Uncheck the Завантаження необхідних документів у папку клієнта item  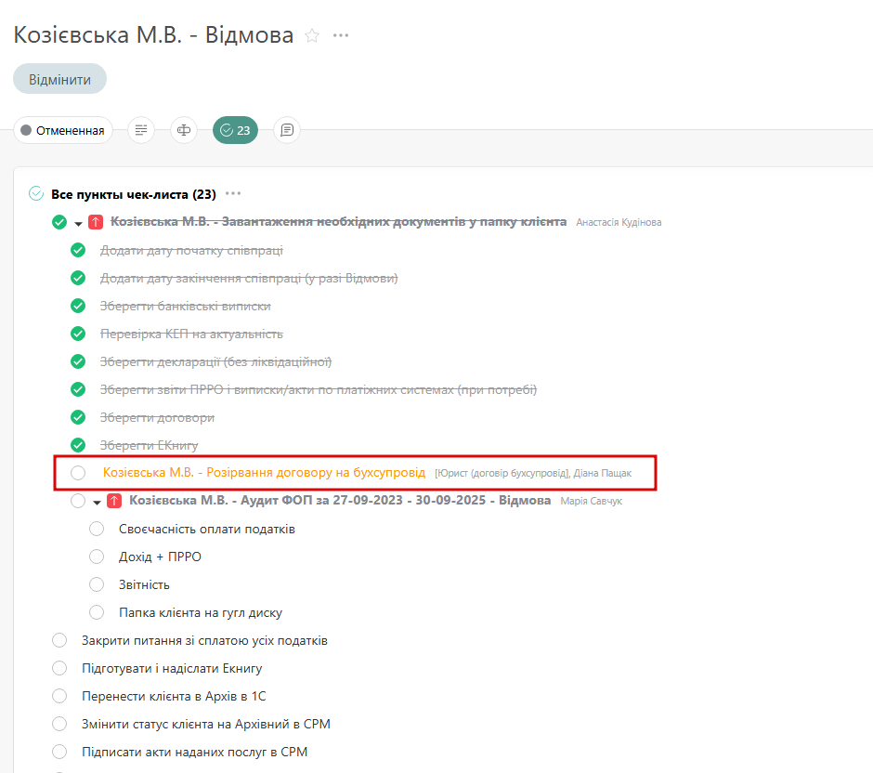click(59, 222)
